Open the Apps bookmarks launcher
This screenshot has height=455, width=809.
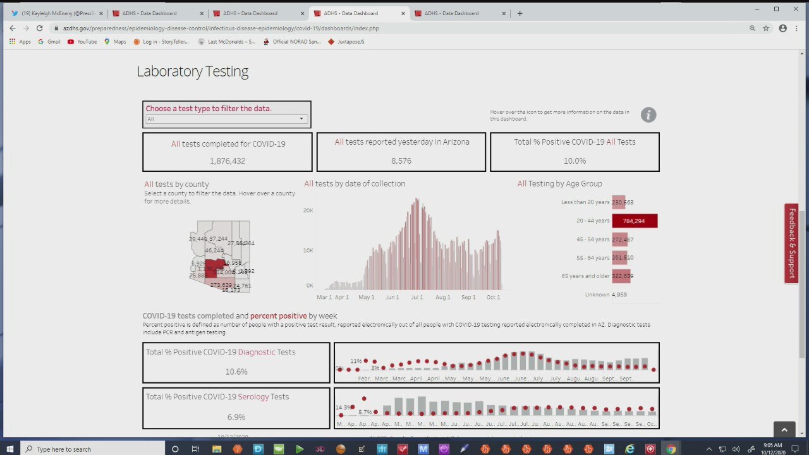pos(20,42)
